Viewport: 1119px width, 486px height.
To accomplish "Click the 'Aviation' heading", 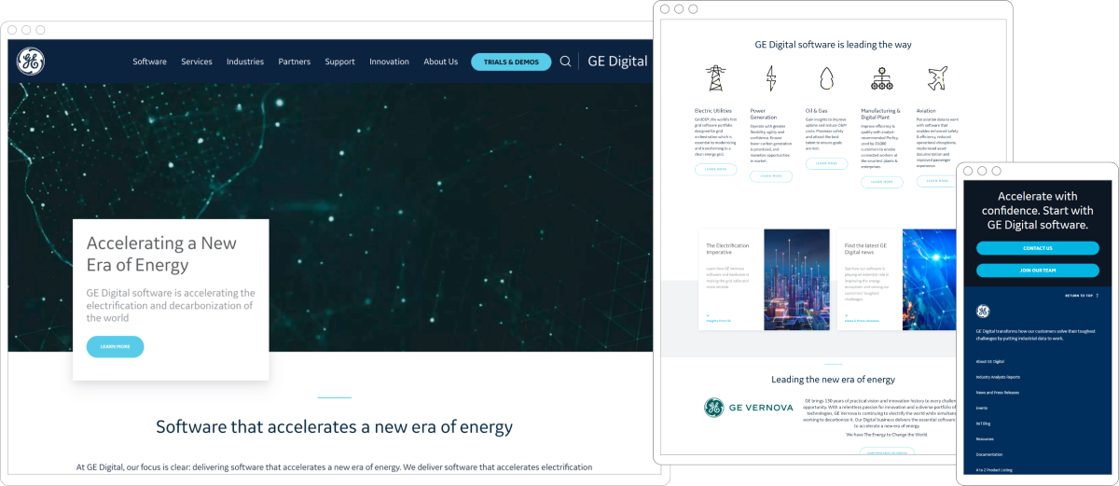I will click(926, 111).
